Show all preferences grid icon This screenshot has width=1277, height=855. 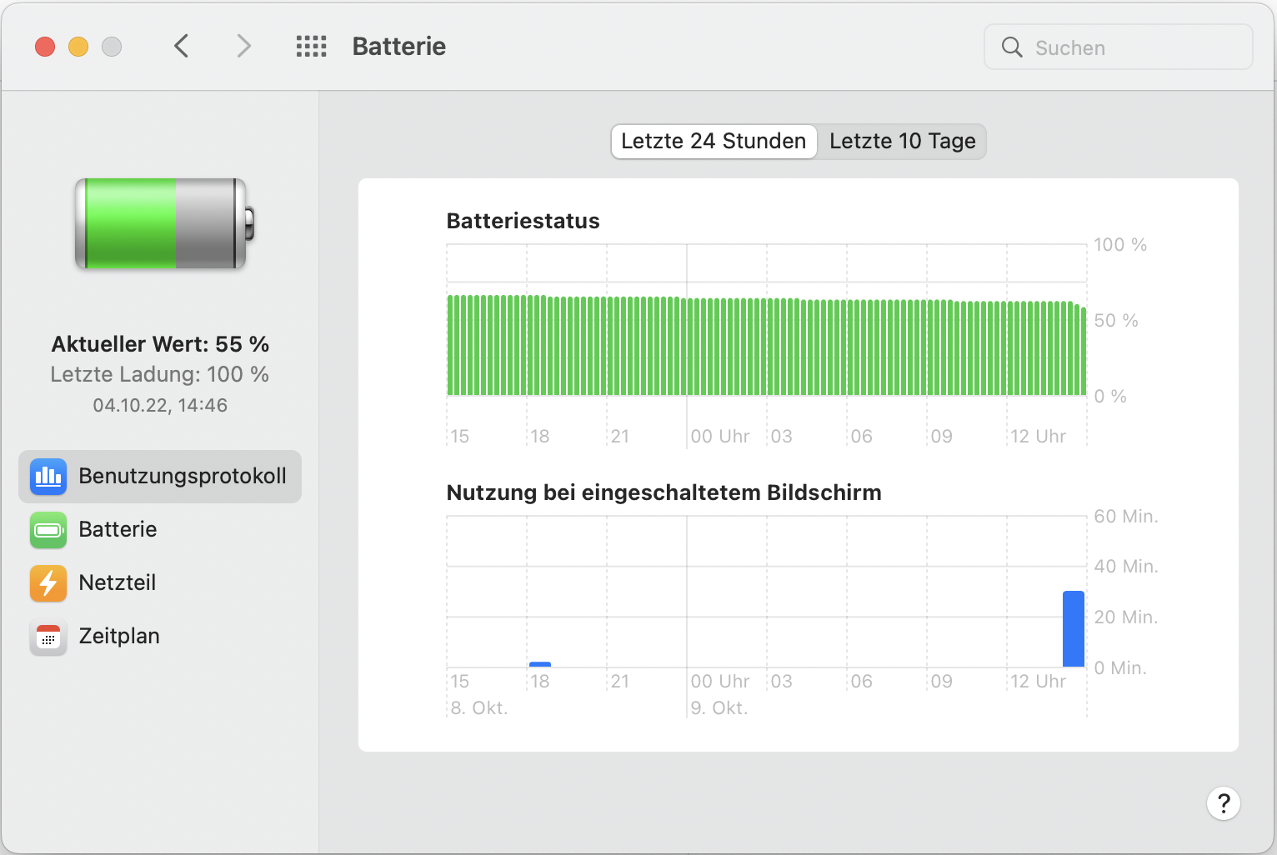click(x=311, y=47)
